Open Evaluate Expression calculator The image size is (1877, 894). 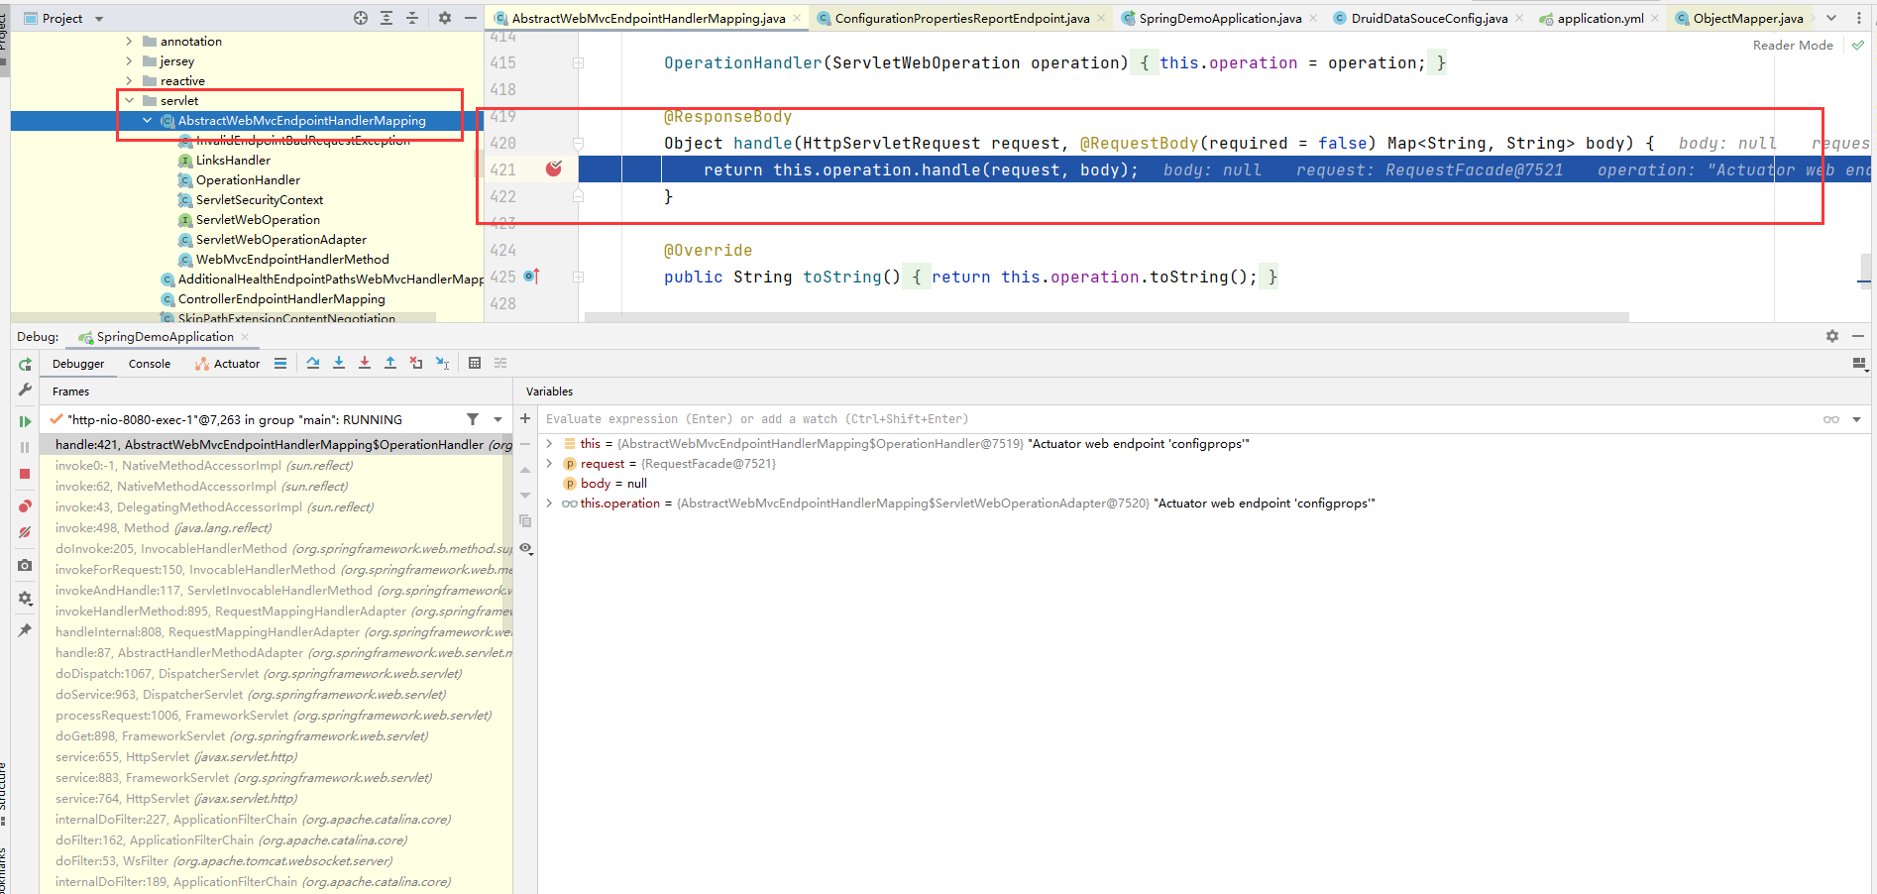pos(475,364)
